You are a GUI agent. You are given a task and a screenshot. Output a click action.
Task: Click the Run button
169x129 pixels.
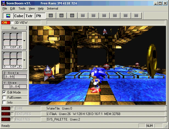coord(14,28)
